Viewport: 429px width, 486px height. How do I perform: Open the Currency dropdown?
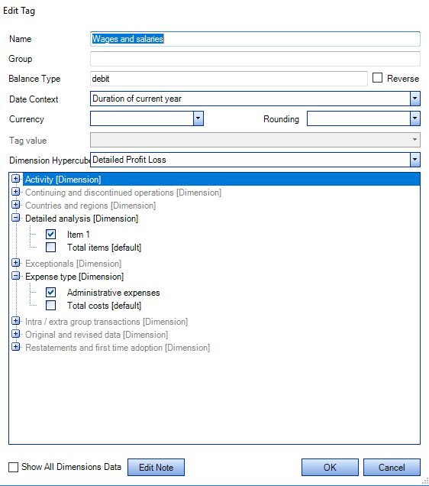point(198,118)
